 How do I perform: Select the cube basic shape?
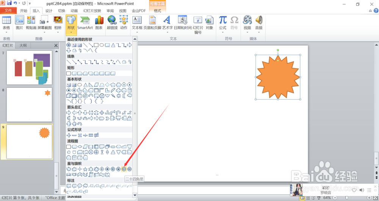pos(69,96)
